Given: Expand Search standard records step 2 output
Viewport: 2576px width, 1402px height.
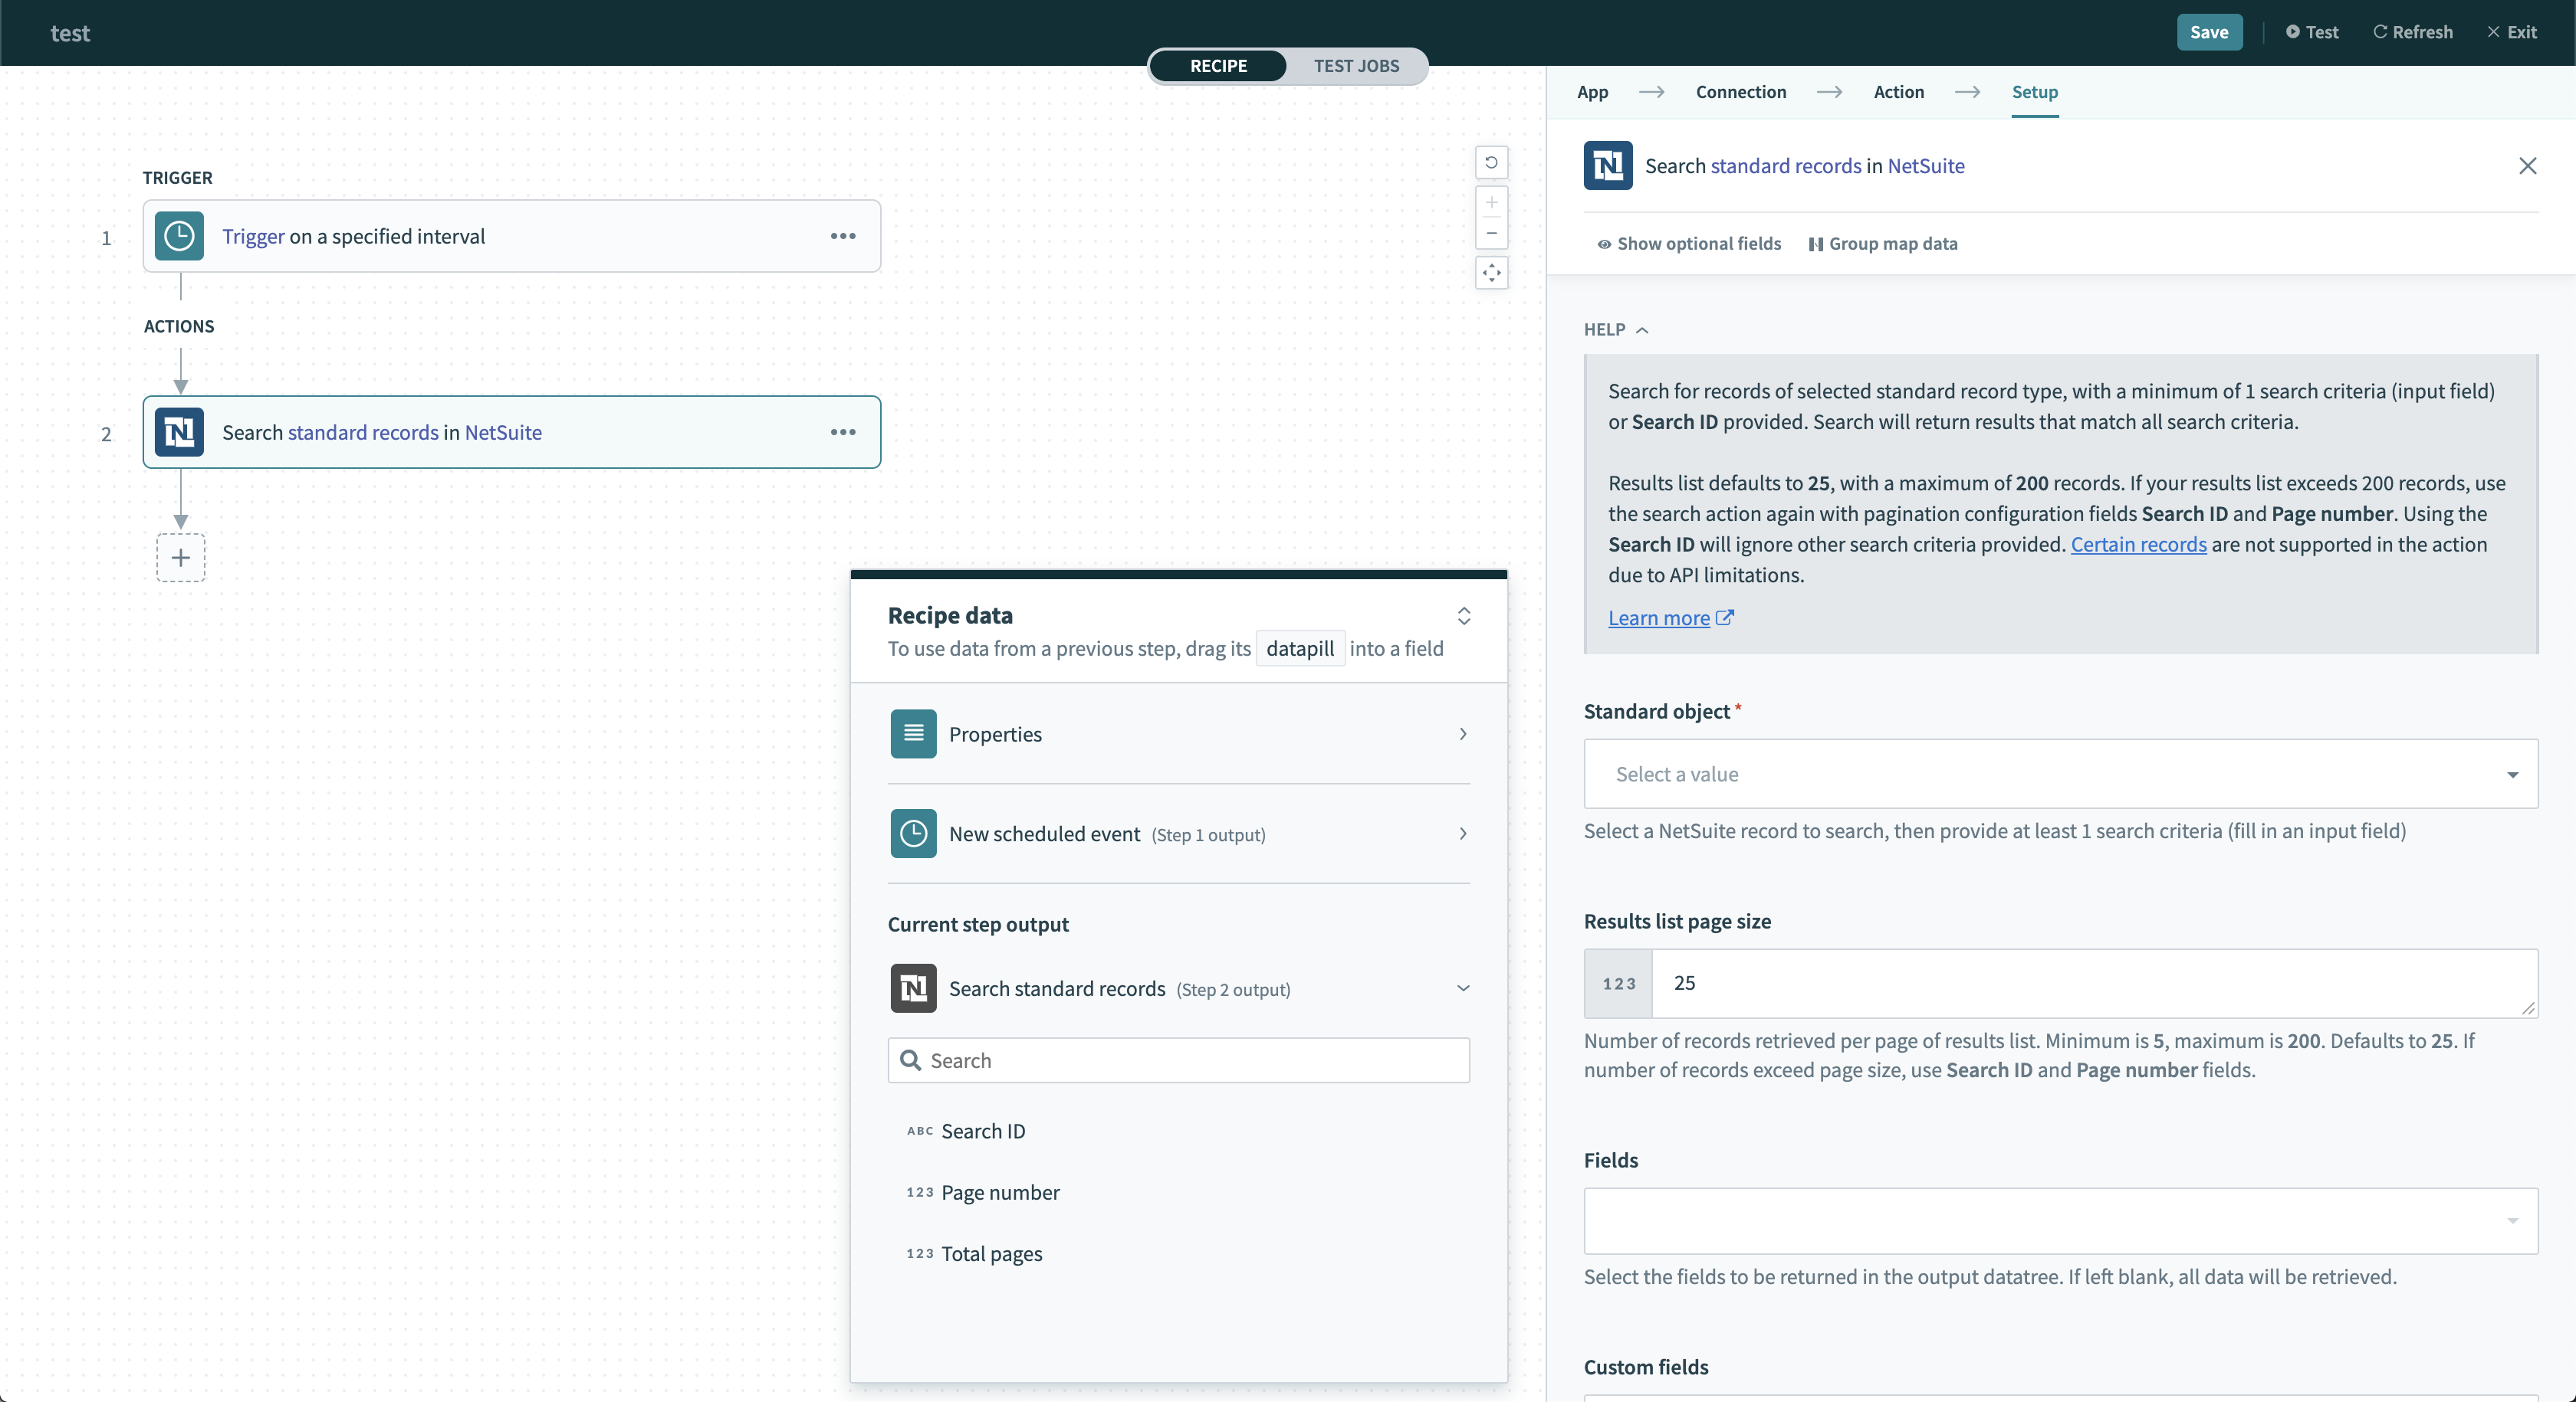Looking at the screenshot, I should click(1461, 988).
